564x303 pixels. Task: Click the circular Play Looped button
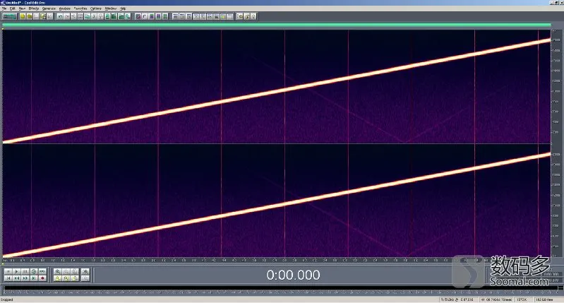[x=34, y=271]
